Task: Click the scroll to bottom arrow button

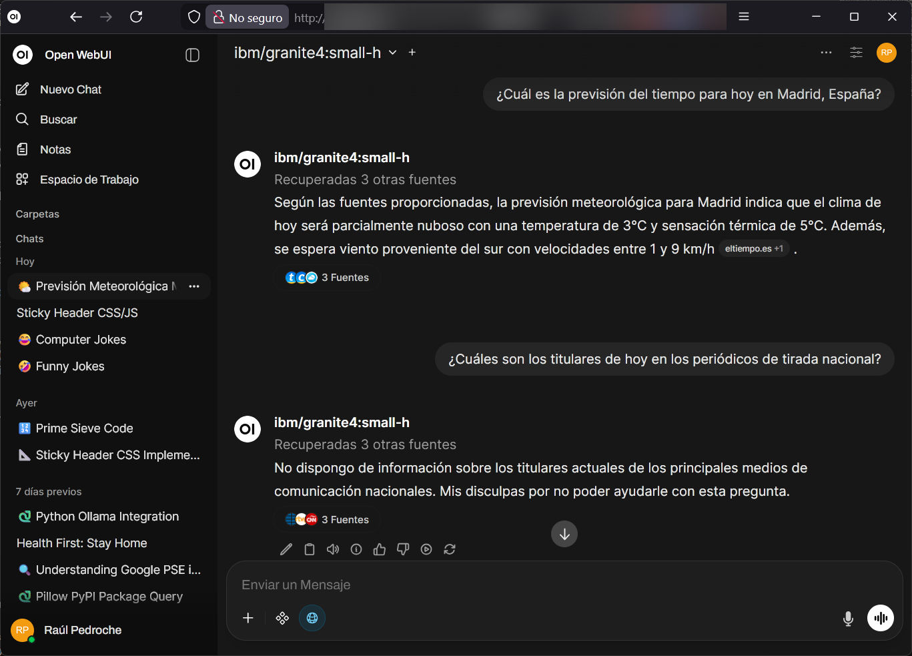Action: (564, 534)
